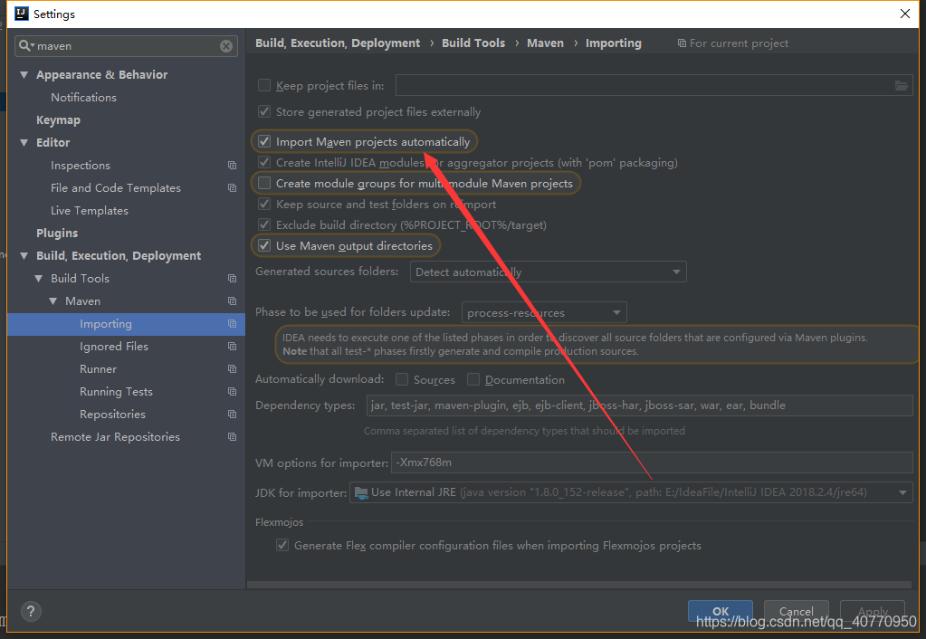This screenshot has height=639, width=926.
Task: Collapse the Appearance & Behavior tree node
Action: pyautogui.click(x=24, y=74)
